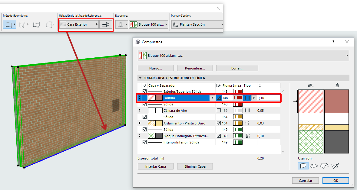Click the reorder handle of Ladrillo row
The width and height of the screenshot is (357, 190).
pyautogui.click(x=139, y=98)
